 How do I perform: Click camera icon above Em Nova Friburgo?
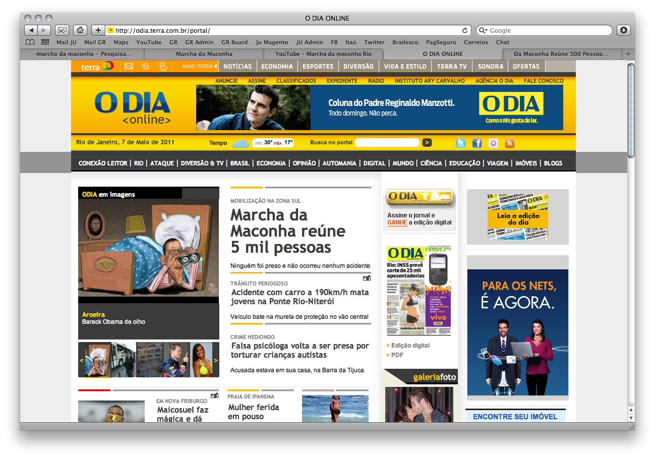[214, 395]
